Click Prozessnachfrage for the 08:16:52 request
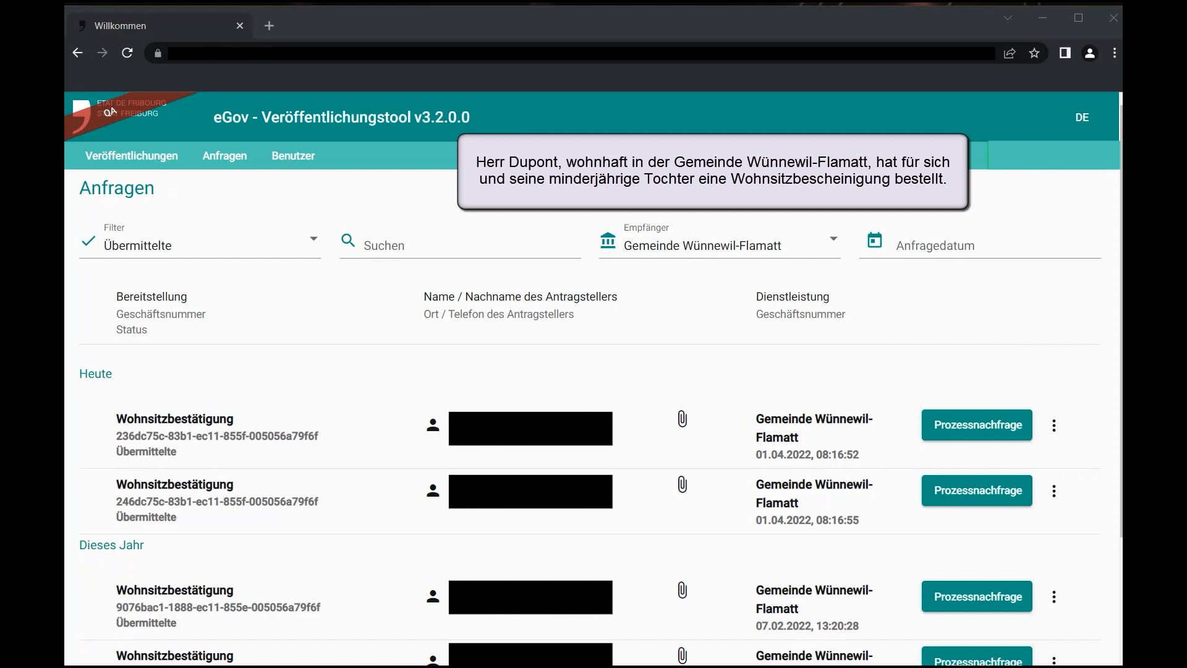The height and width of the screenshot is (668, 1187). (977, 425)
